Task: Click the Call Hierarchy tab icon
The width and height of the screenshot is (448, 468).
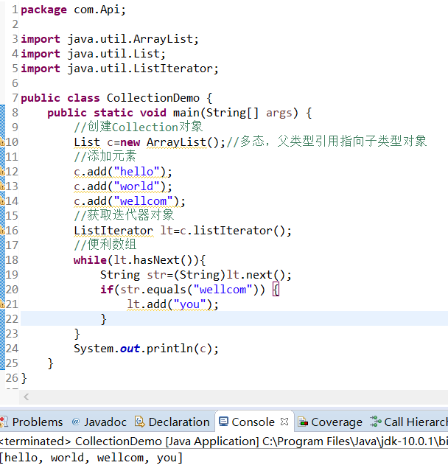Action: click(x=376, y=422)
